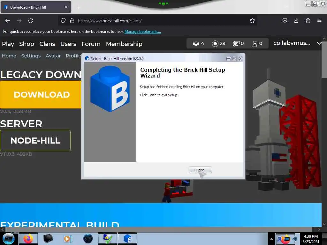Screen dimensions: 327x245
Task: Click the NODE-HILL server download button
Action: [x=35, y=140]
